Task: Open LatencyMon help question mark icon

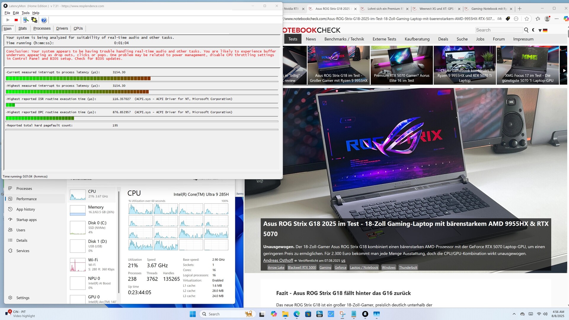Action: click(x=44, y=20)
